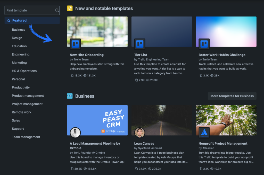Click the eye icon for Better Work Habits Challenge
This screenshot has height=175, width=264.
pyautogui.click(x=212, y=75)
